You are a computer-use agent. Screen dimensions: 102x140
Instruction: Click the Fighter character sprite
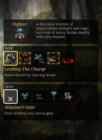[x=20, y=35]
